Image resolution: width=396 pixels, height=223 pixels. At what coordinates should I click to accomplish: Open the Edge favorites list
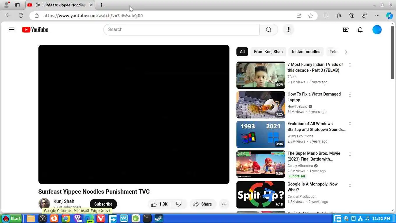click(339, 16)
